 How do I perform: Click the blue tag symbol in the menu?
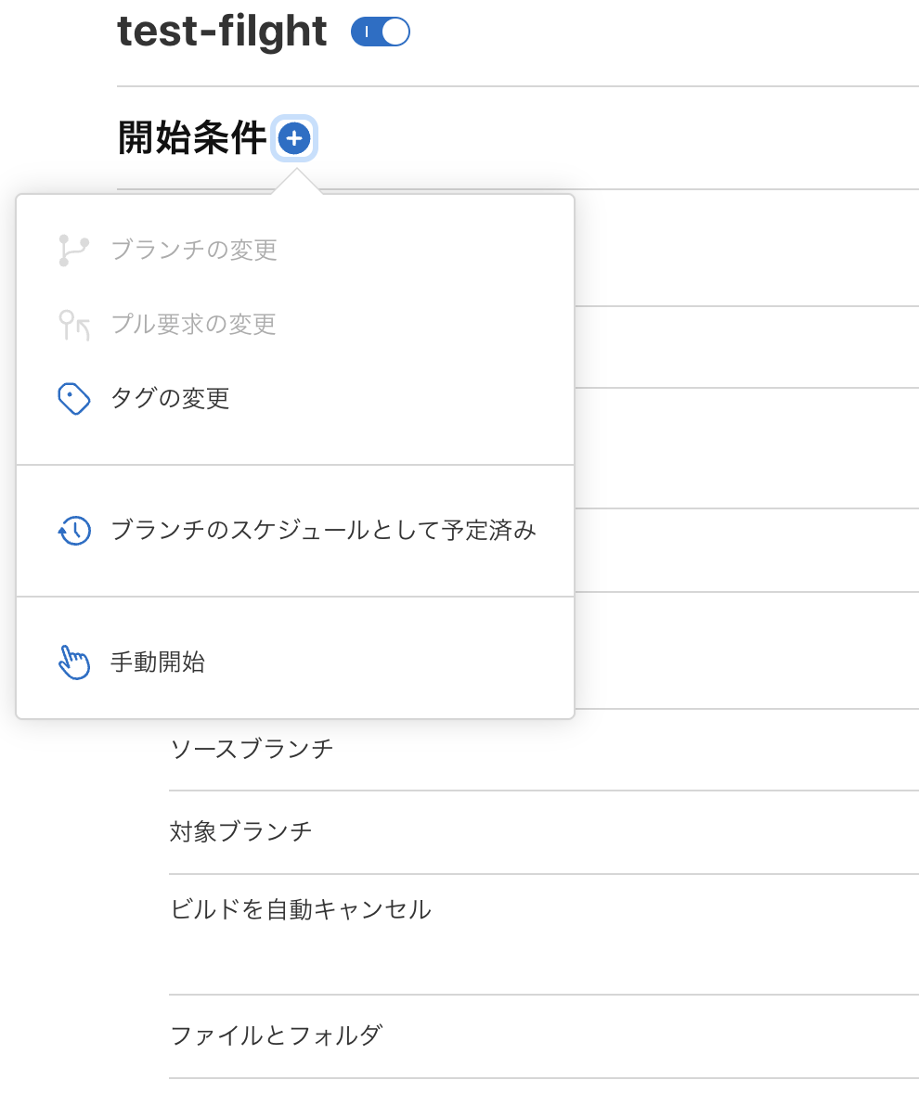[74, 398]
